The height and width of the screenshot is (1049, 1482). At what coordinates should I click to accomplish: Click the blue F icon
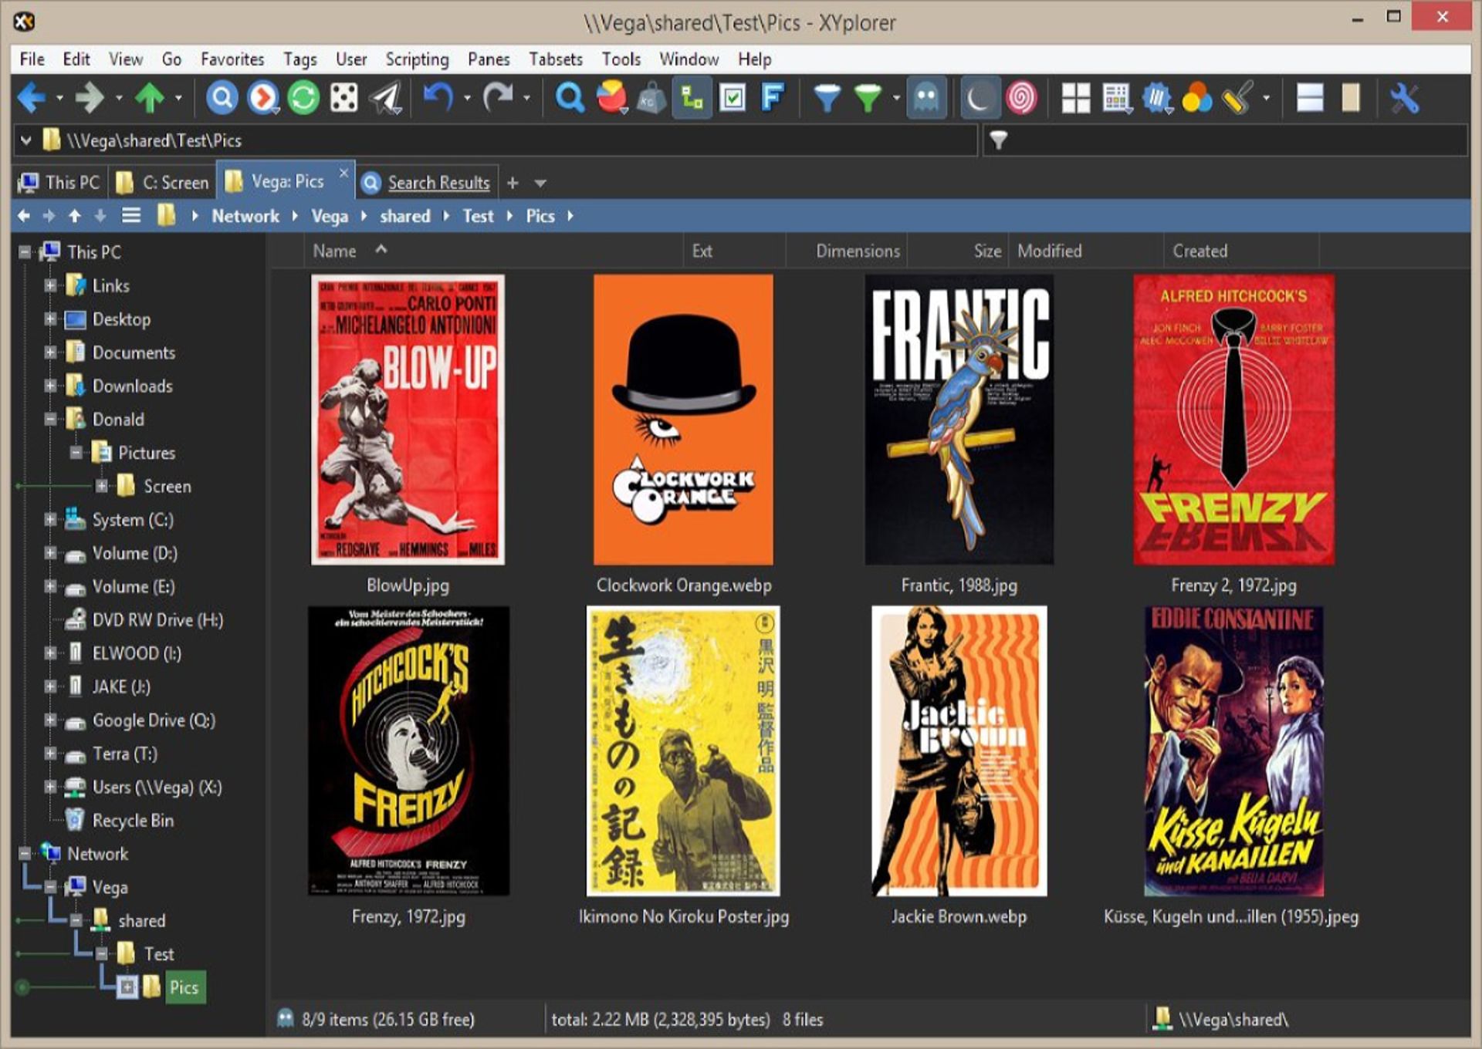point(773,98)
